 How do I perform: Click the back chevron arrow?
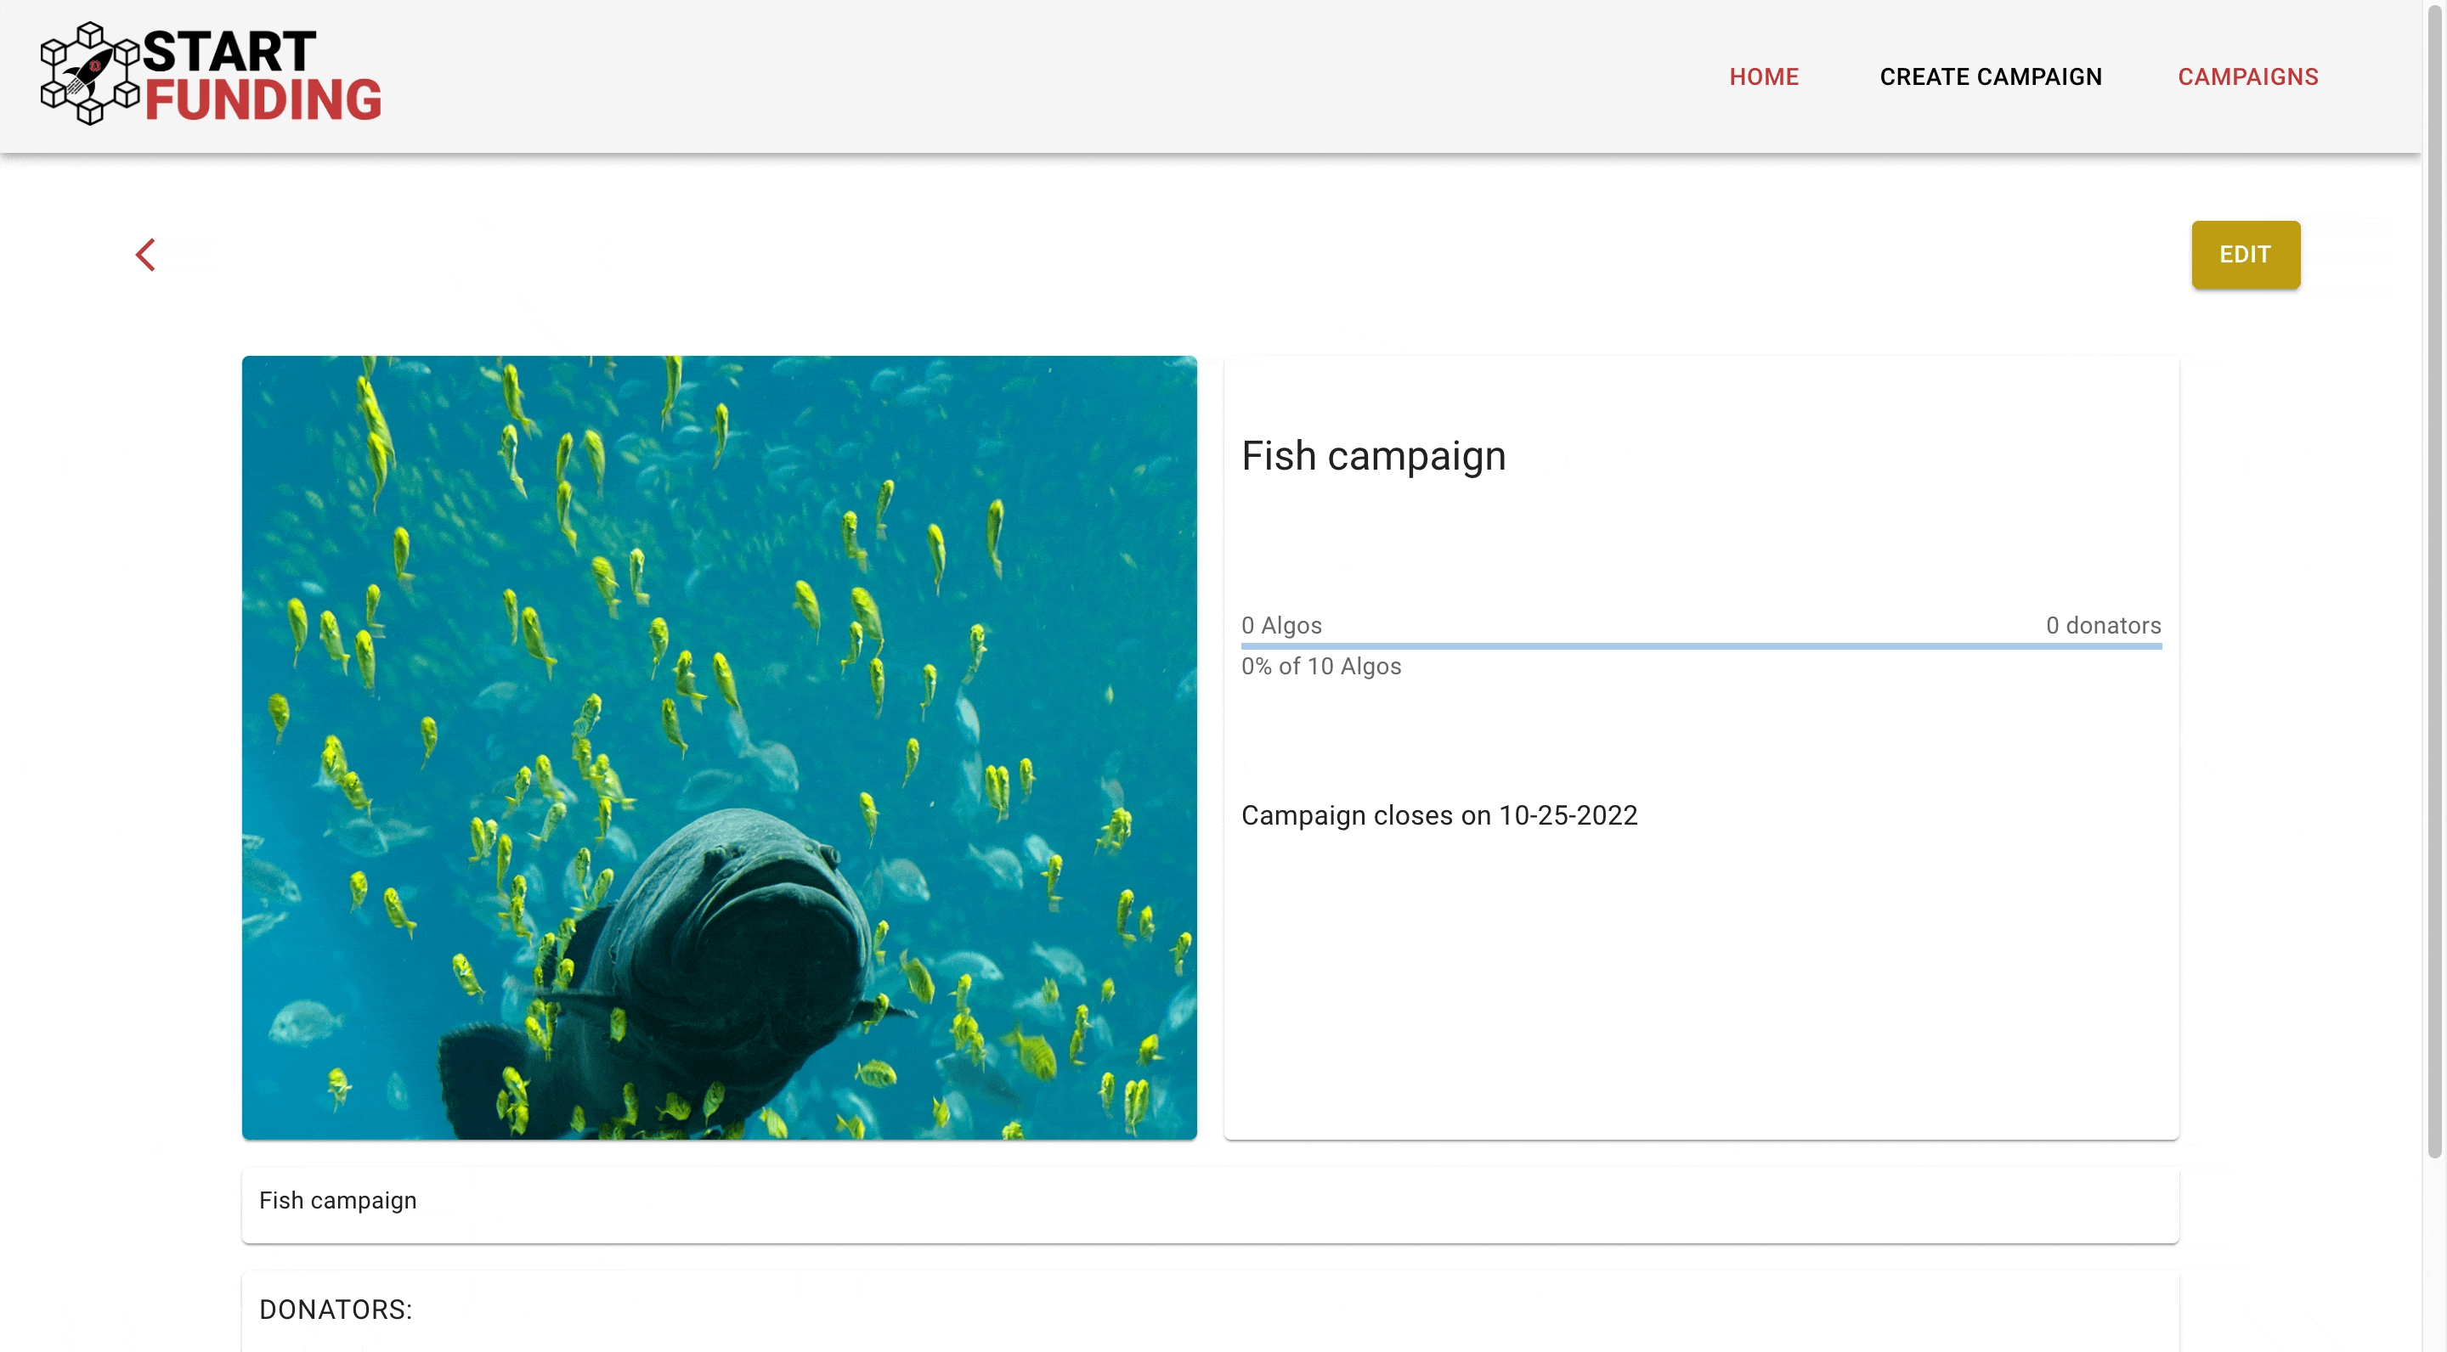click(x=145, y=255)
